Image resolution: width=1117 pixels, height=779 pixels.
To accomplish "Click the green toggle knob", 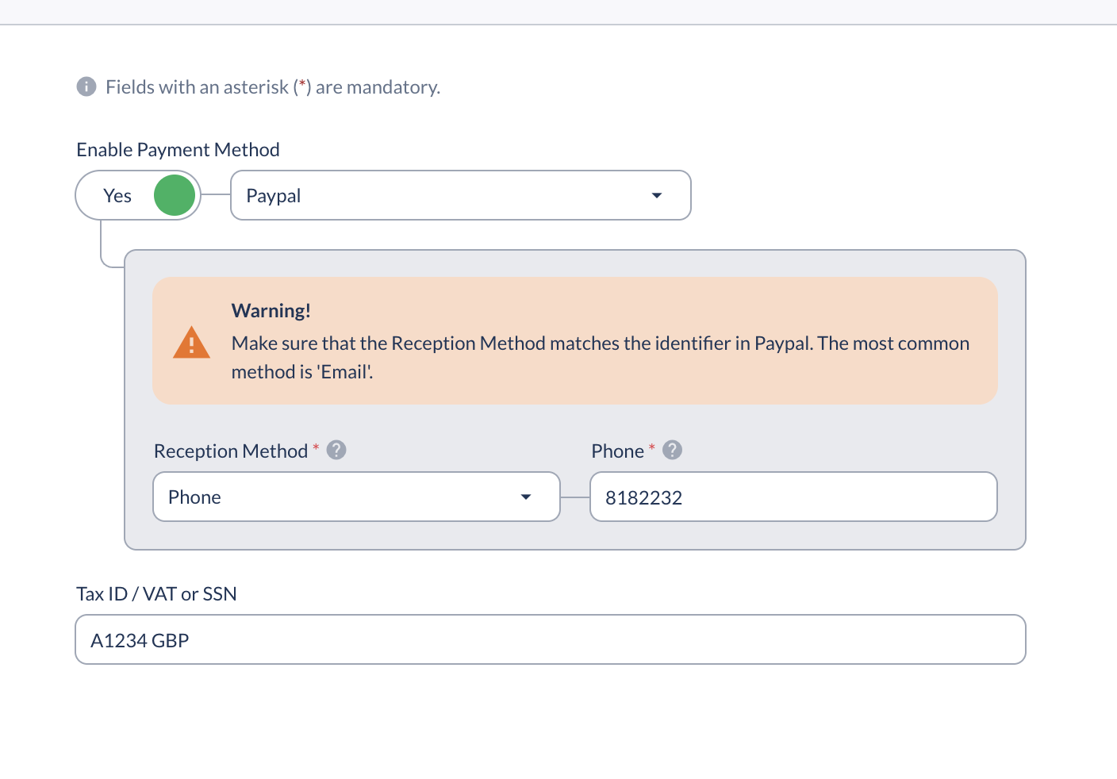I will coord(175,195).
